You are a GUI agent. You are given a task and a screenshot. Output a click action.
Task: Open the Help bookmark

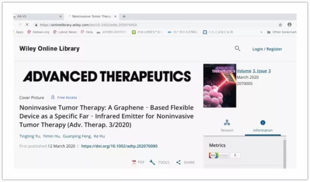tap(87, 32)
